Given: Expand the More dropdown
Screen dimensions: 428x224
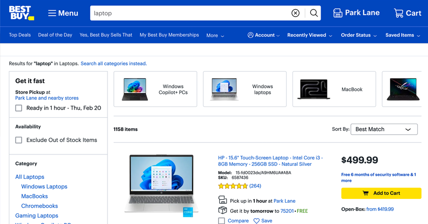Looking at the screenshot, I should click(x=215, y=36).
